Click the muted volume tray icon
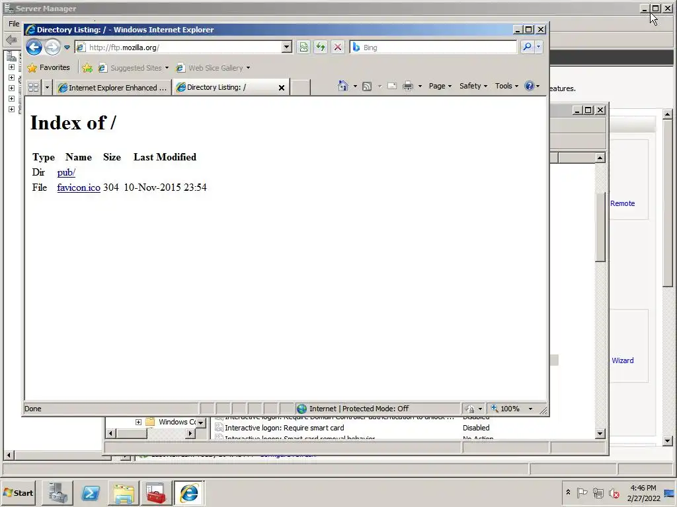 coord(614,493)
